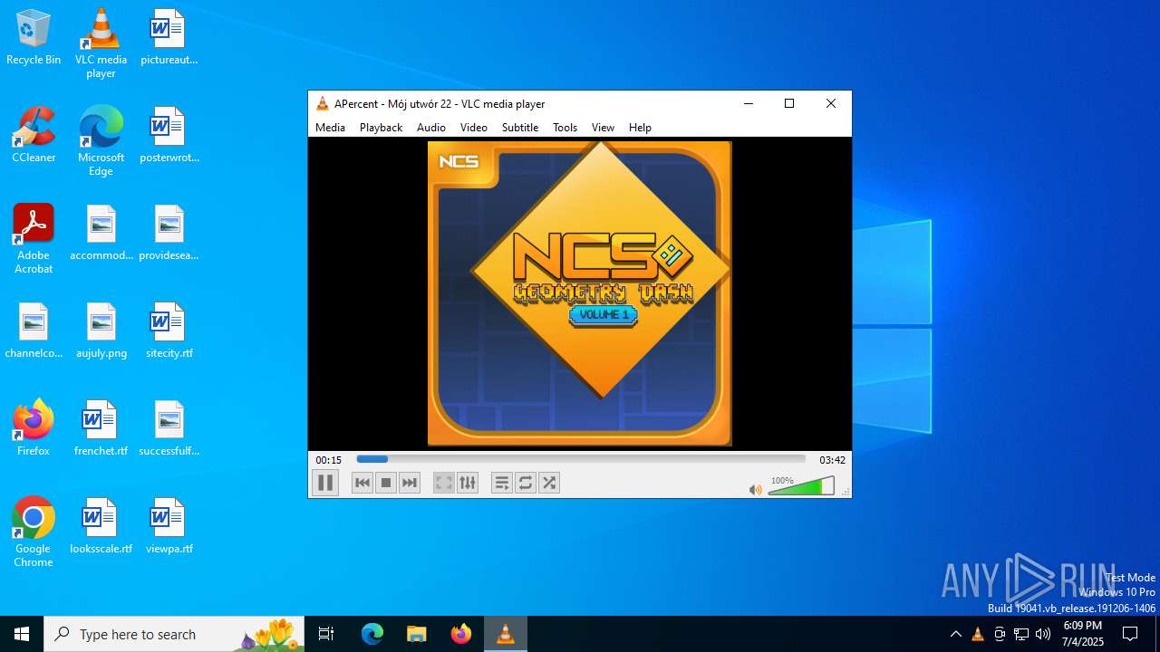Skip to previous track in VLC
Screen dimensions: 1160x652
(362, 483)
